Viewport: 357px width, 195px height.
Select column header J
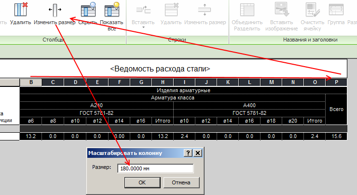[206, 82]
